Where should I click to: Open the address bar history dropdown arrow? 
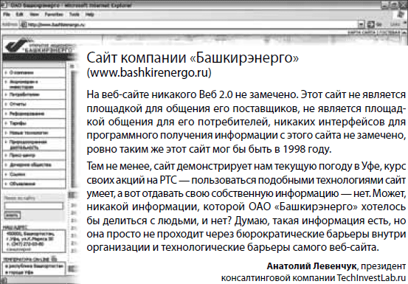(361, 24)
